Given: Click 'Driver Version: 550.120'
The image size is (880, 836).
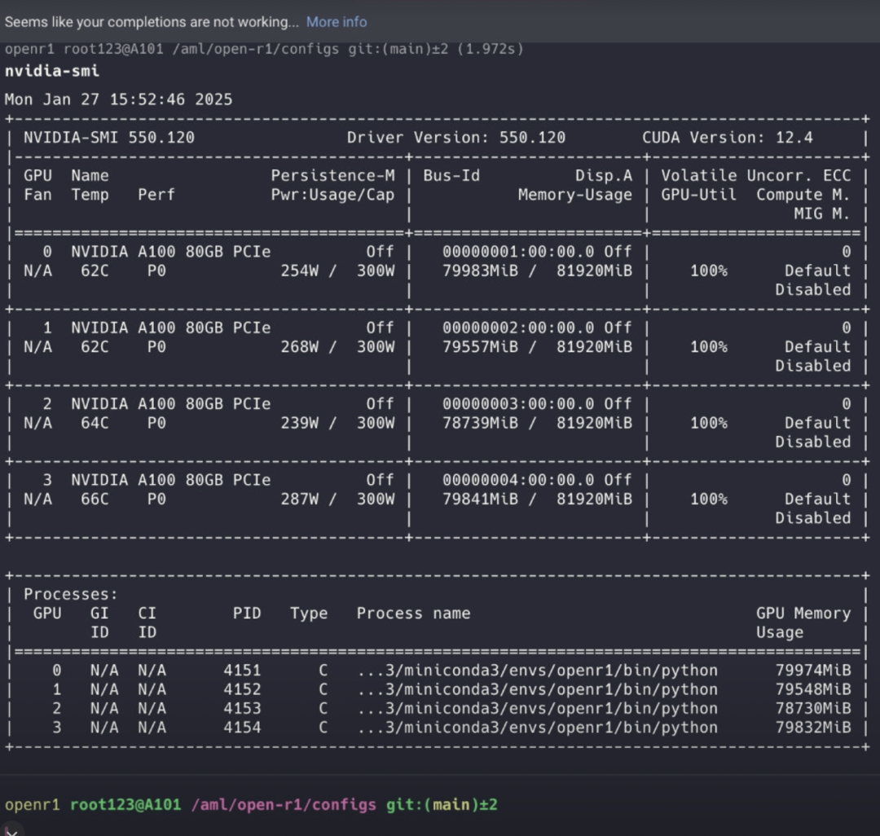Looking at the screenshot, I should (x=455, y=138).
